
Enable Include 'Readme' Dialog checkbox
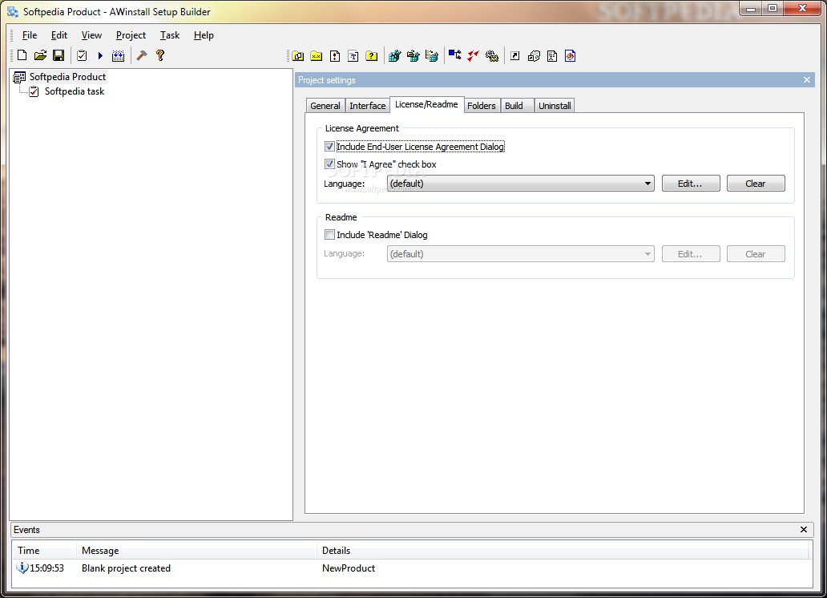point(329,235)
